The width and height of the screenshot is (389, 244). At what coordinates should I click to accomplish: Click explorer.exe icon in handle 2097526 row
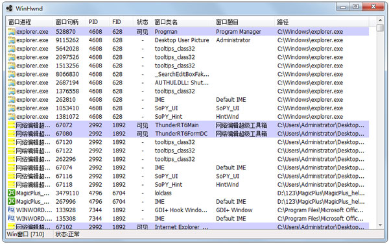click(x=12, y=57)
